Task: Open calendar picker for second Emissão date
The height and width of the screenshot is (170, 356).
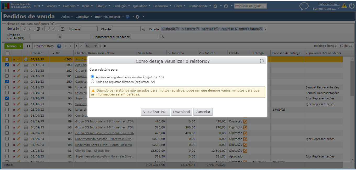Action: click(63, 29)
